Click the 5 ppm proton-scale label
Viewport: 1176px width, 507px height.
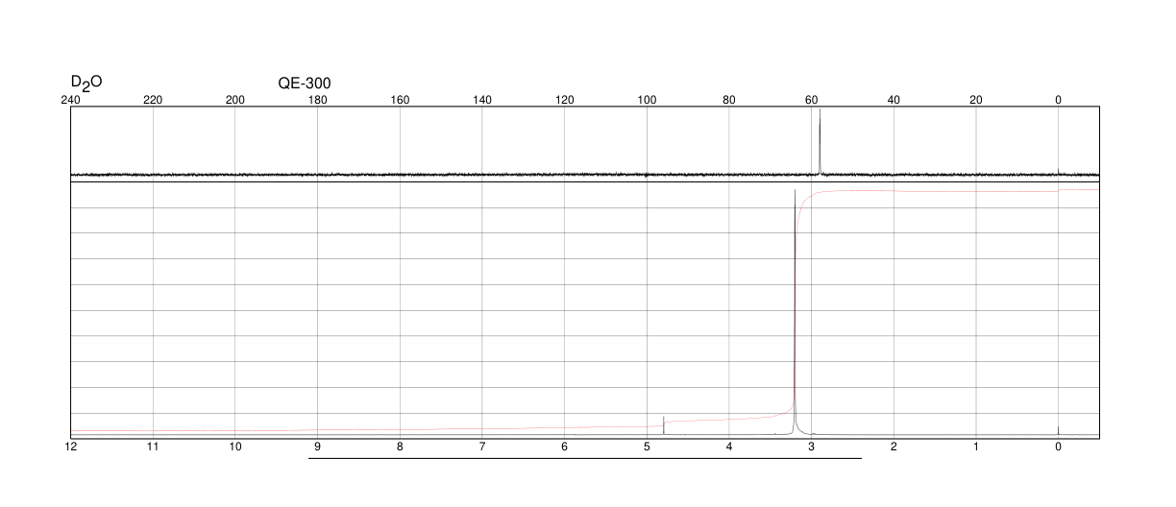pyautogui.click(x=647, y=447)
